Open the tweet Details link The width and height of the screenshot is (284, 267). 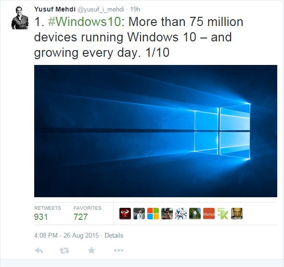pos(114,236)
